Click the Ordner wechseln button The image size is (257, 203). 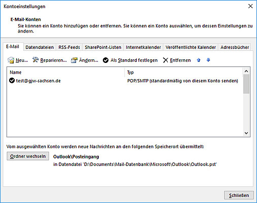[28, 156]
